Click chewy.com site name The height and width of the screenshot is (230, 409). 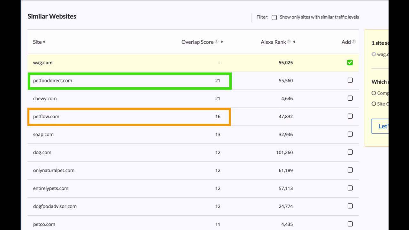[x=45, y=98]
